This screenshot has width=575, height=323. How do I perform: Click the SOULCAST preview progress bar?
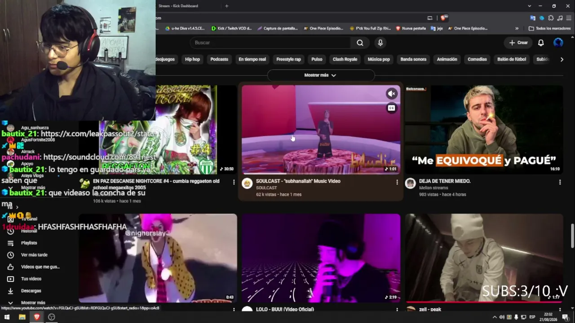[x=321, y=173]
